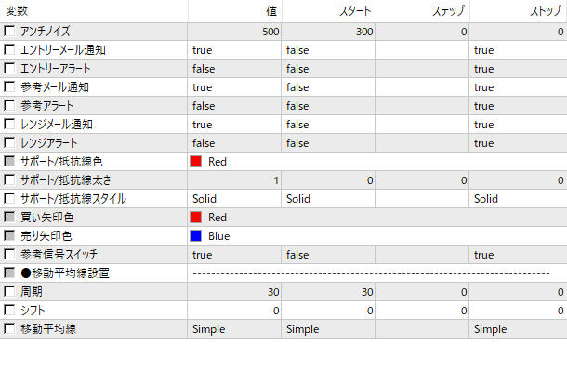567x372 pixels.
Task: Enable the 移動平均線 checkbox
Action: pyautogui.click(x=9, y=329)
